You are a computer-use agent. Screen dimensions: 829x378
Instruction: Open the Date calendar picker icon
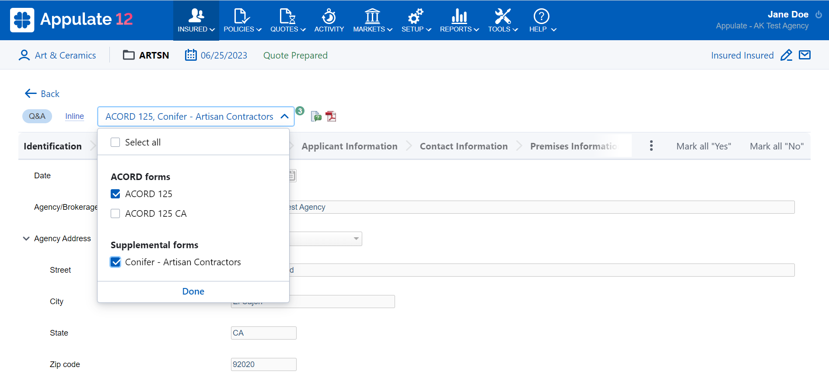[x=292, y=176]
